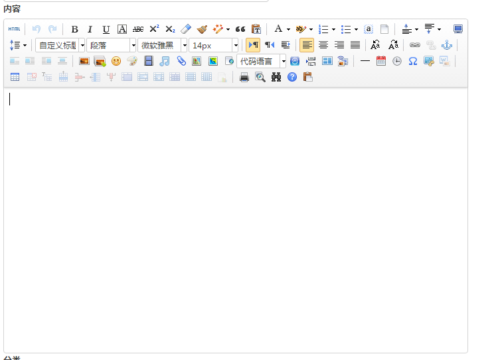This screenshot has width=500, height=360.
Task: Open the highlight color dropdown arrow
Action: point(311,29)
